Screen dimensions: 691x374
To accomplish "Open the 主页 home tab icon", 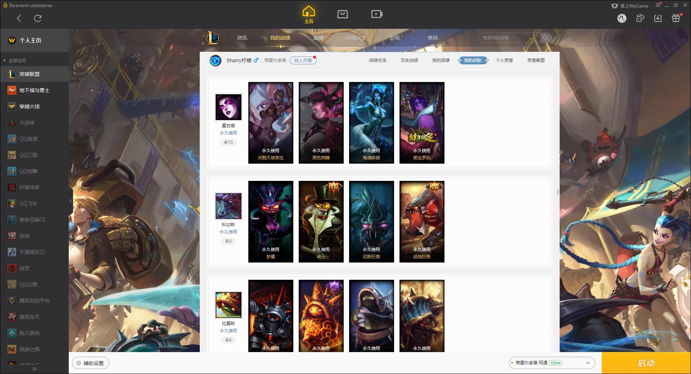I will (309, 15).
